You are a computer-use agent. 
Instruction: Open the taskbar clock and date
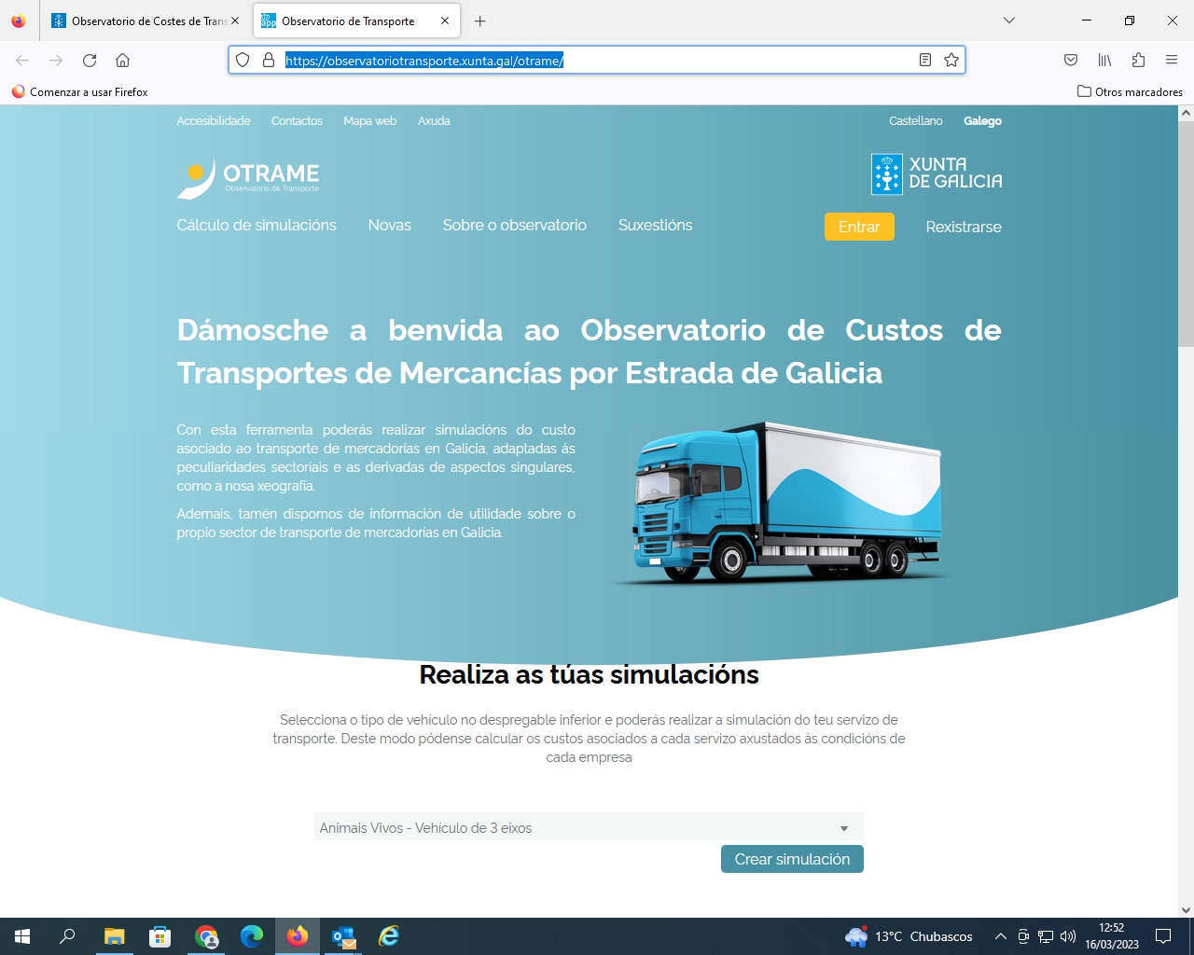tap(1111, 936)
